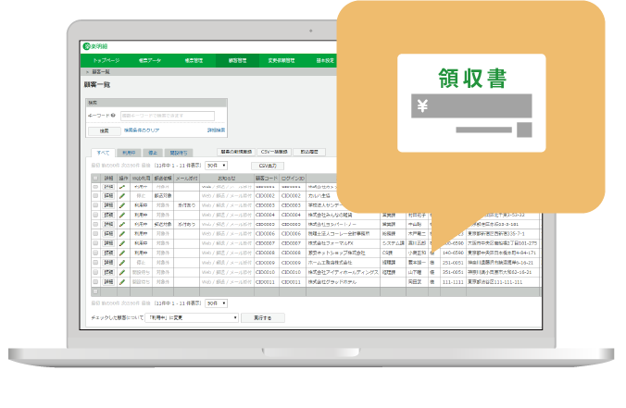
Task: Click the 検索 search button
Action: 105,130
